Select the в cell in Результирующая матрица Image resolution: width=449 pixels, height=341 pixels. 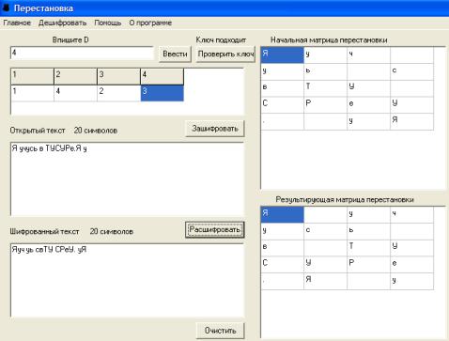pyautogui.click(x=282, y=248)
